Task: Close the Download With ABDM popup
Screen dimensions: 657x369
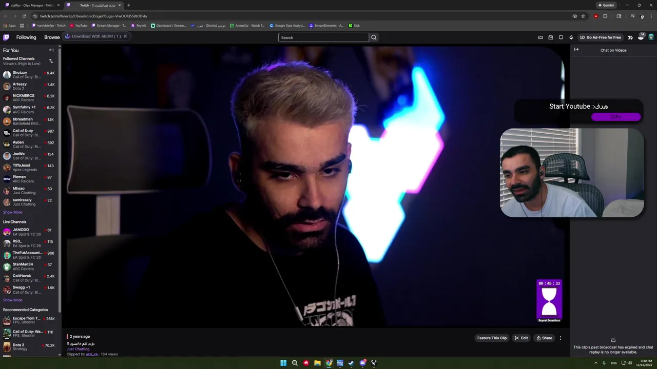Action: 125,36
